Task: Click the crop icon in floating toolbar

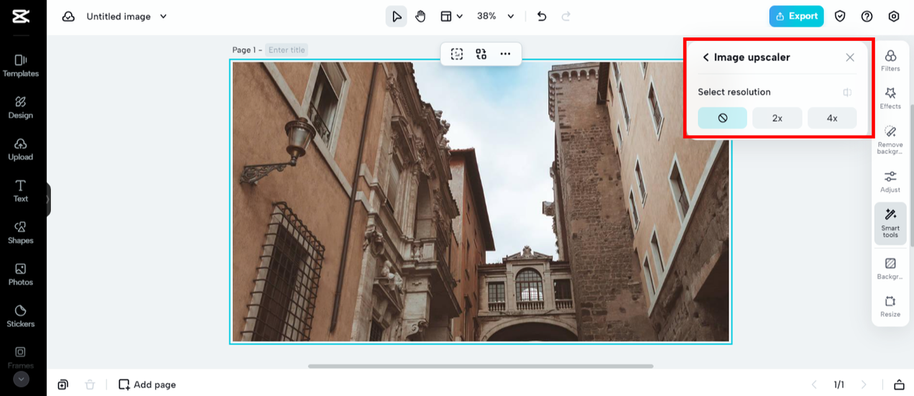Action: point(457,54)
